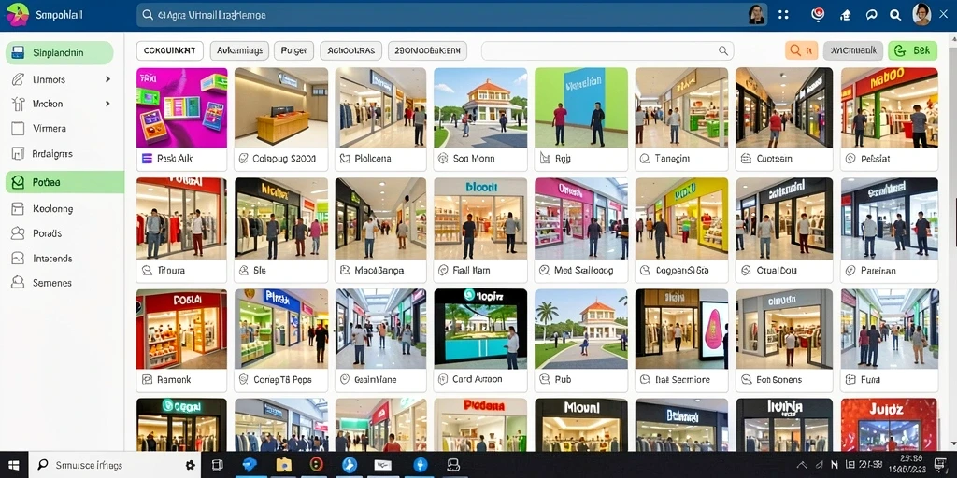Expand the Unmors sidebar chevron
This screenshot has width=957, height=478.
(107, 79)
